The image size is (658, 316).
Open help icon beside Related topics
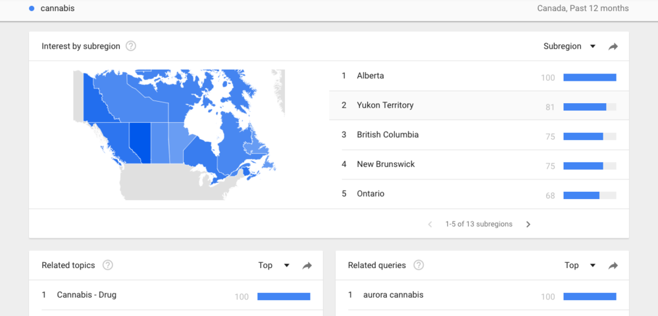[108, 265]
